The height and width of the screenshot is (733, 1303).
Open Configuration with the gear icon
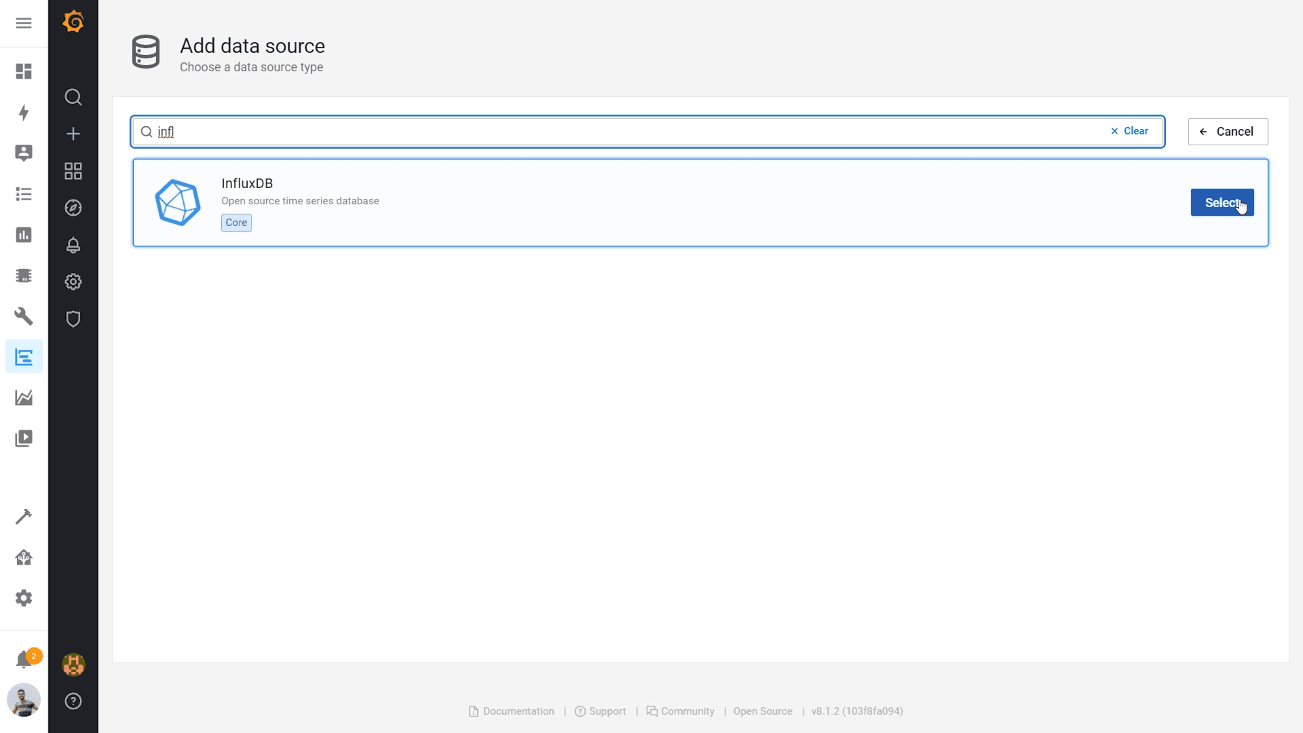[x=73, y=282]
